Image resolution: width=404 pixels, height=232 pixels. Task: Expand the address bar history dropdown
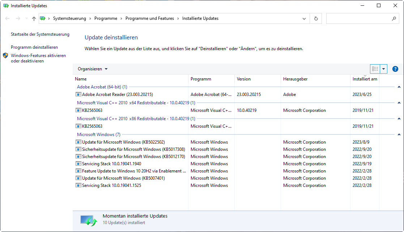pyautogui.click(x=305, y=18)
